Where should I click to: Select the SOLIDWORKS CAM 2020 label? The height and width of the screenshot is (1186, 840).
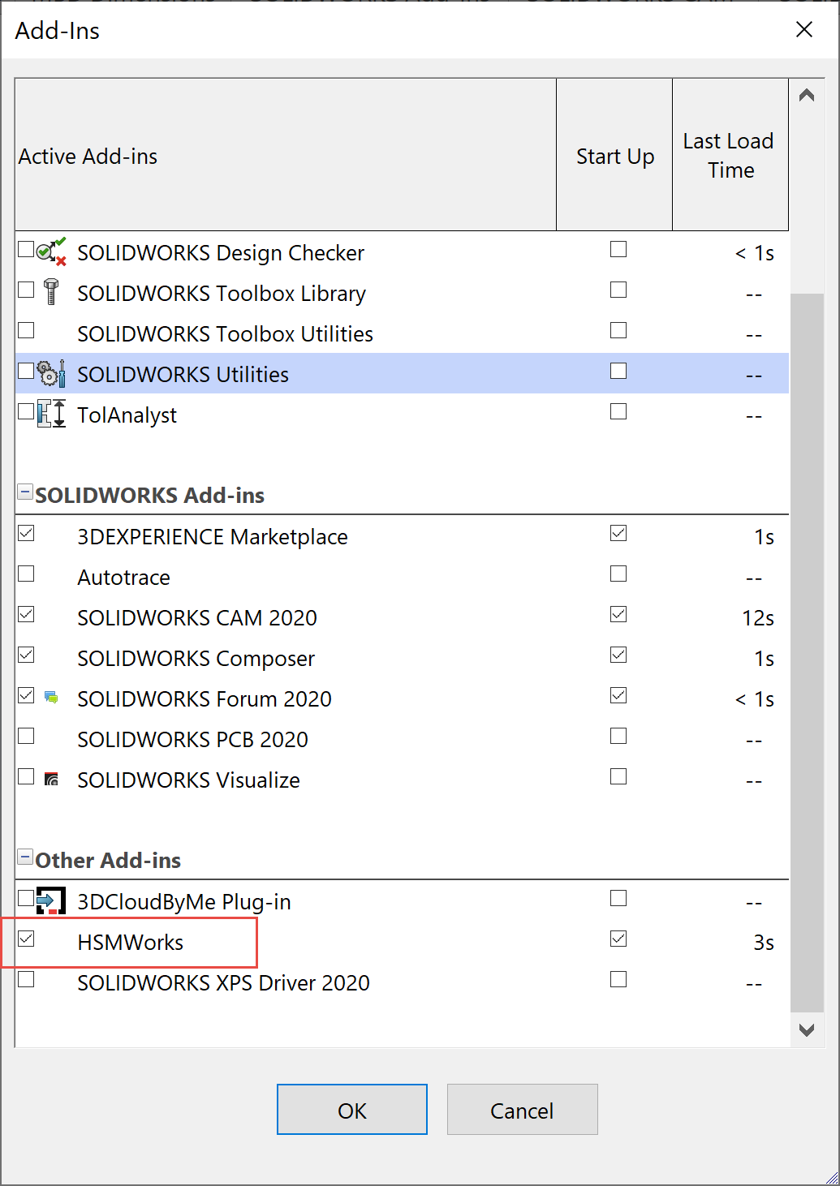click(x=197, y=617)
